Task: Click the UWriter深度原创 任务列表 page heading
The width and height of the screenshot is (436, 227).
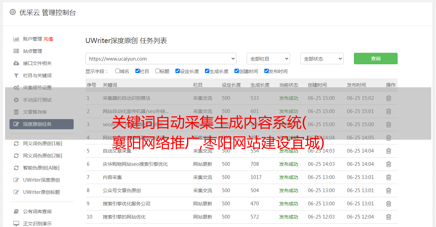Action: coord(126,41)
